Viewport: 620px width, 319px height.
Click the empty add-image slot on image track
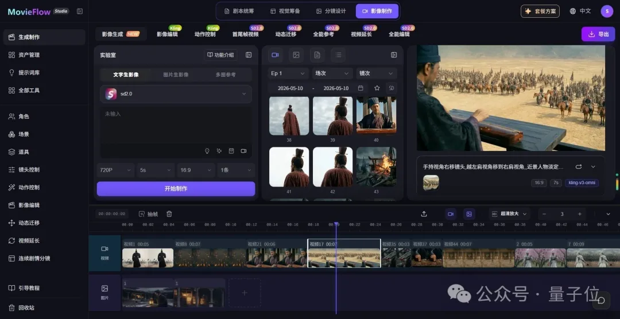pos(245,293)
